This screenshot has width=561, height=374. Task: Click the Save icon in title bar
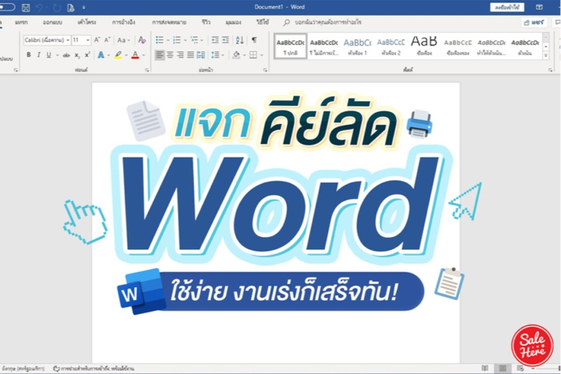click(x=26, y=8)
